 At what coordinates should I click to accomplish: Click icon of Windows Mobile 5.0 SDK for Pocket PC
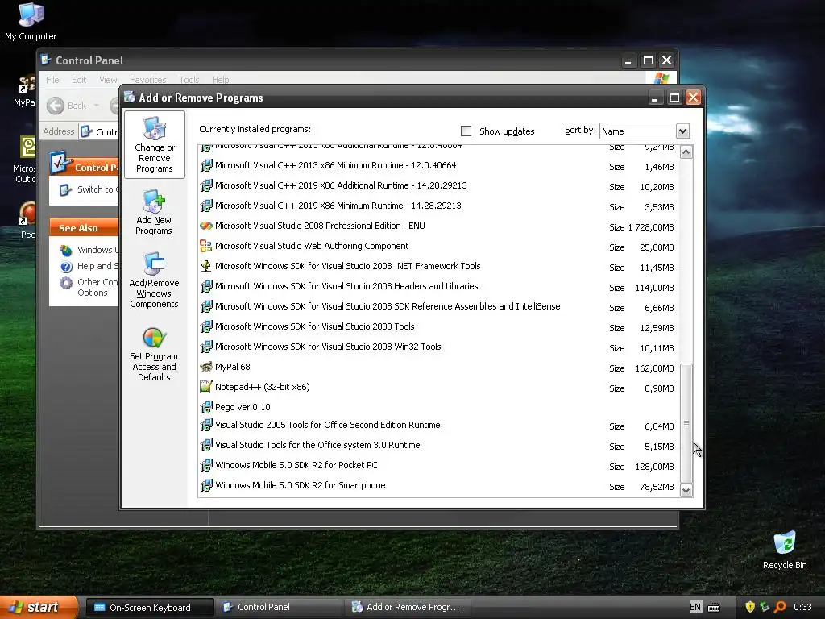pos(205,465)
